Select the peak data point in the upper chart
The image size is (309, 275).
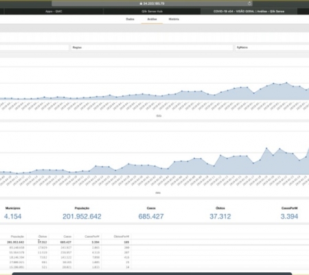pyautogui.click(x=286, y=82)
